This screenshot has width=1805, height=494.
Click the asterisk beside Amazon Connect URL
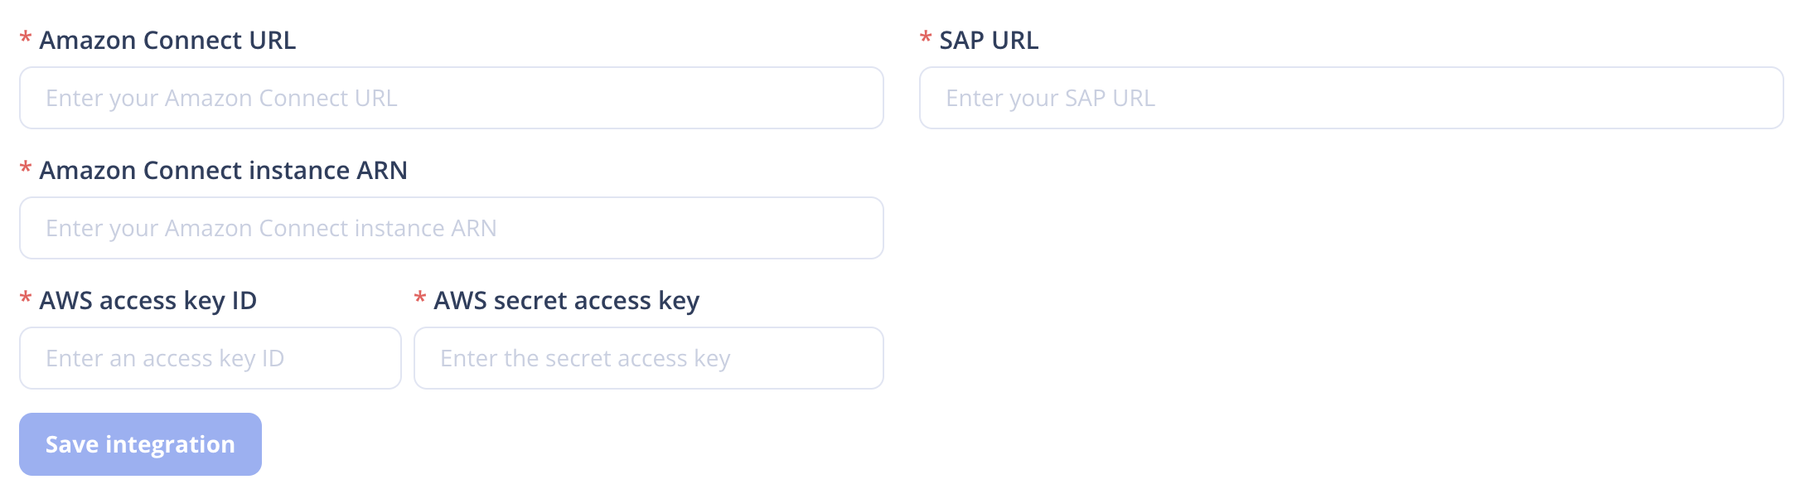pyautogui.click(x=26, y=39)
